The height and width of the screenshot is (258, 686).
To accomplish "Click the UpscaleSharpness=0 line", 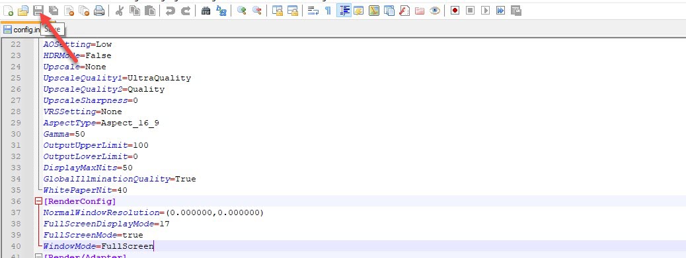I will click(91, 100).
